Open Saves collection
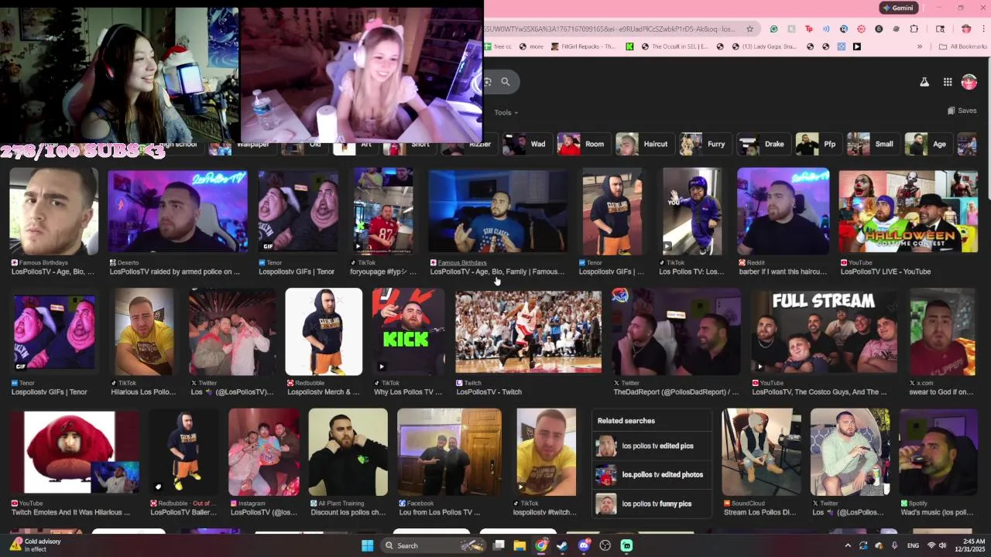The image size is (991, 557). (962, 111)
